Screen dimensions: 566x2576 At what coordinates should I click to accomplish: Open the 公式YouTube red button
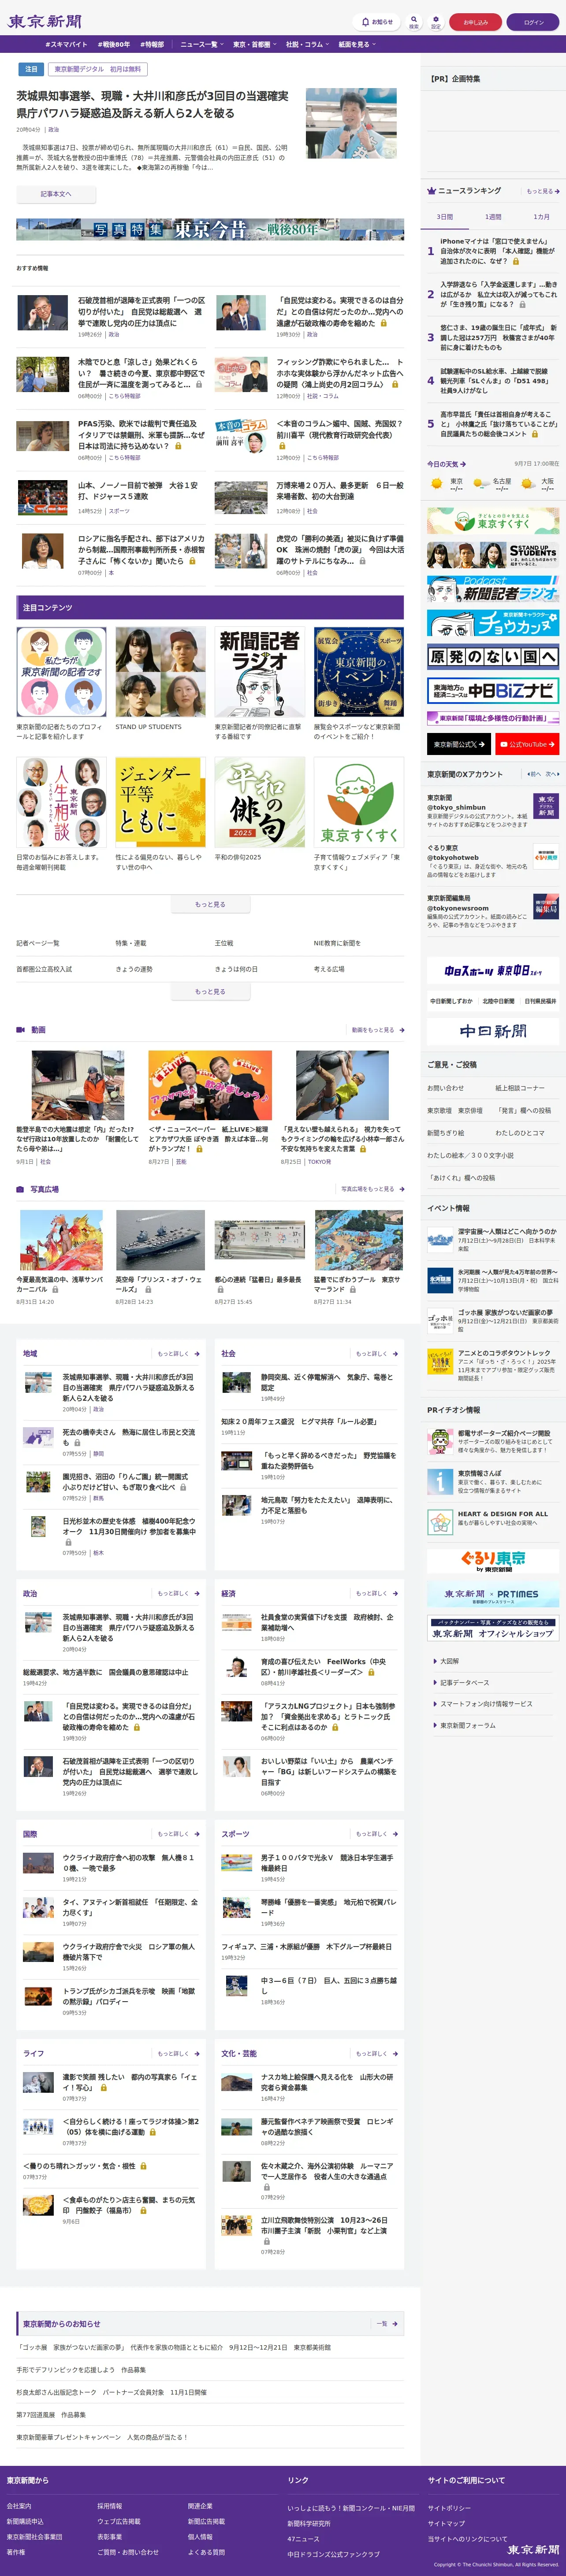(527, 744)
